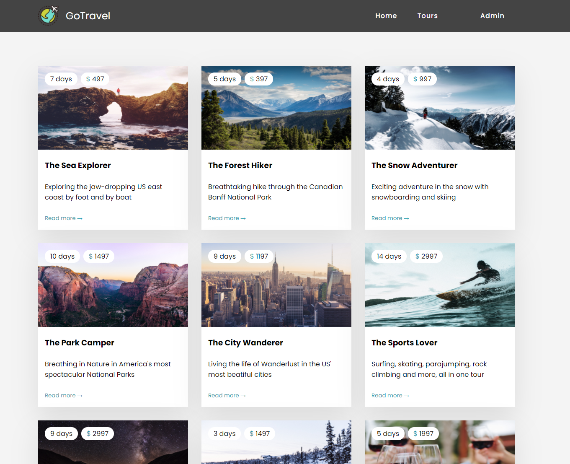Click the 4 days badge
The image size is (570, 464).
click(388, 79)
